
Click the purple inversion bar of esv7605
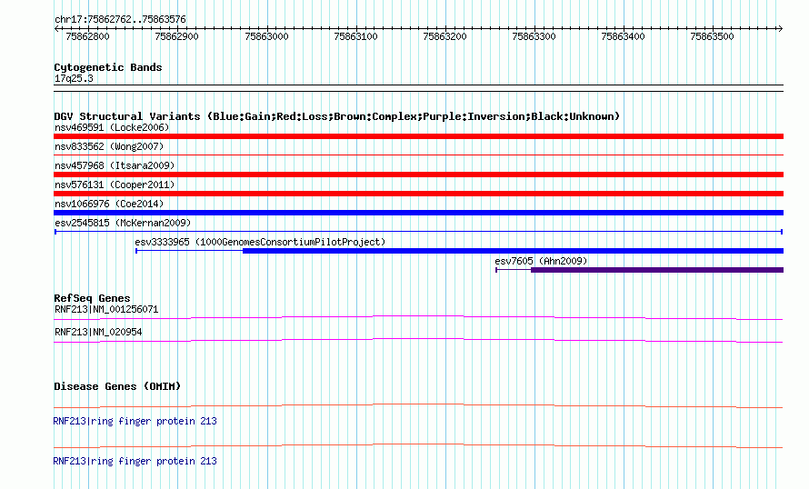(x=657, y=270)
